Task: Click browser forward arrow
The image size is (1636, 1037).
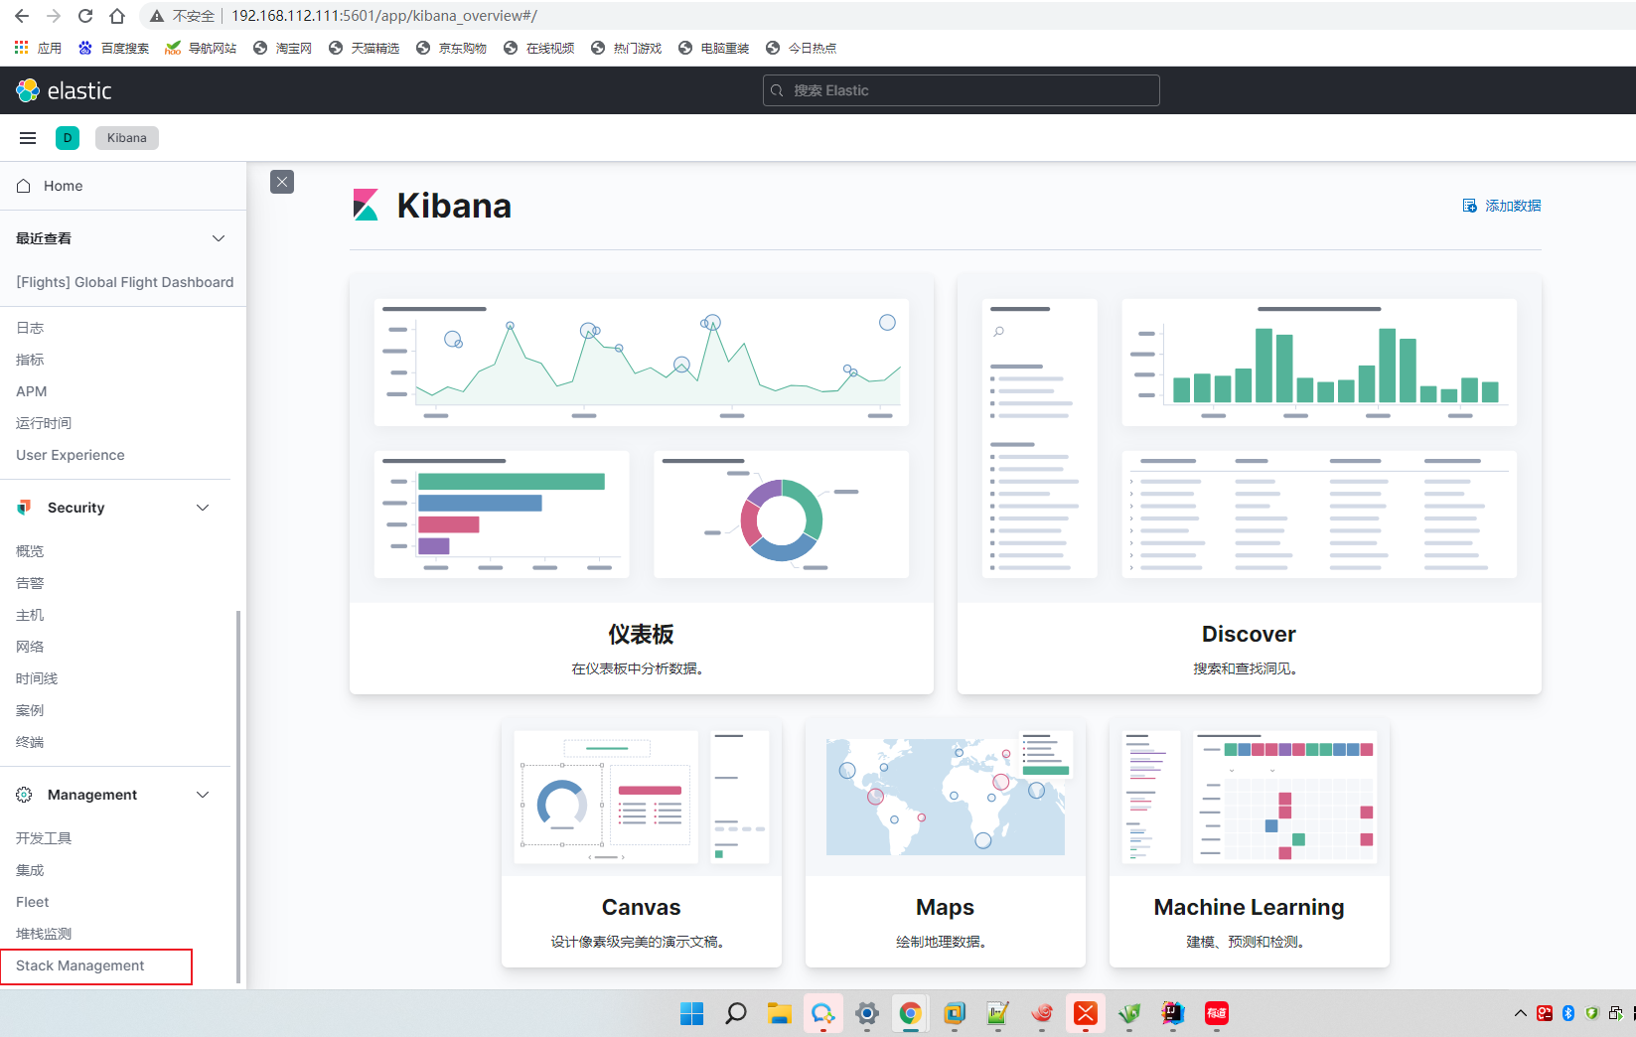Action: [54, 16]
